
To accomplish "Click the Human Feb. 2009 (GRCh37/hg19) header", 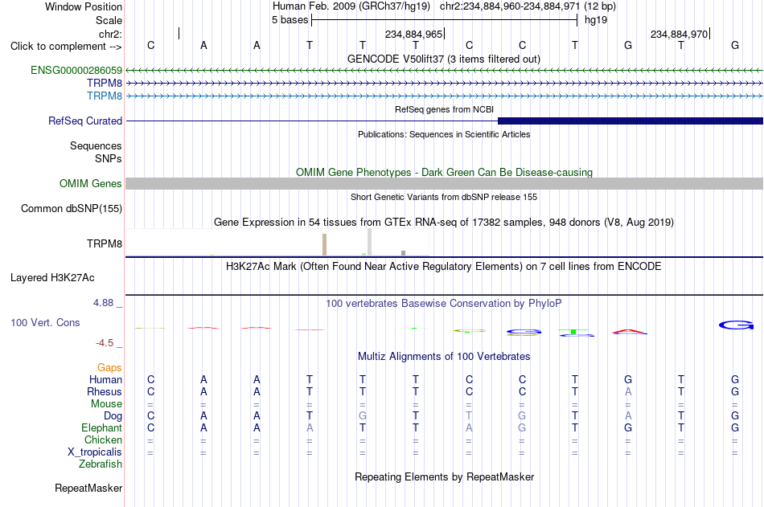I will (x=351, y=6).
